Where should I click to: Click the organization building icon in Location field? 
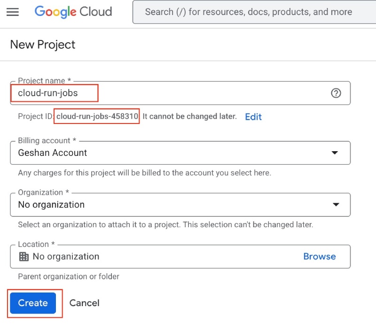23,256
